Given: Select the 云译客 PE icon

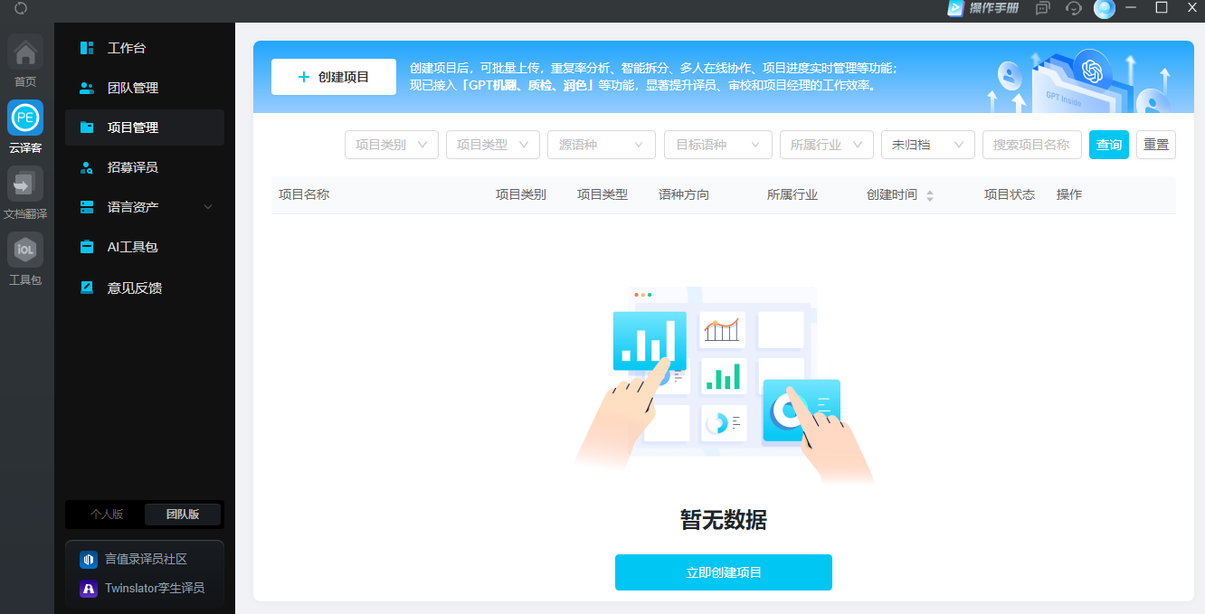Looking at the screenshot, I should coord(24,118).
